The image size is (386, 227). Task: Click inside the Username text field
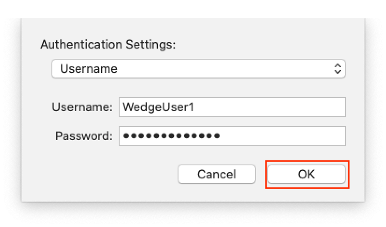[232, 107]
